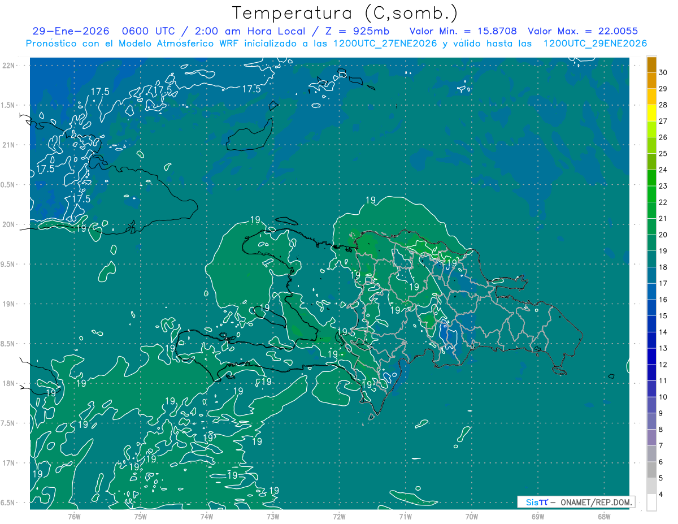
Task: Click the "22" colorbar scale label
Action: 663,202
